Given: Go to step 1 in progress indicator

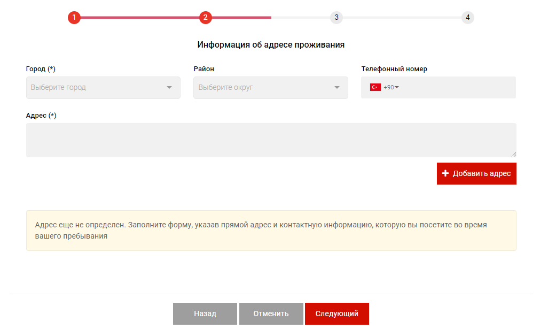Looking at the screenshot, I should click(x=74, y=18).
